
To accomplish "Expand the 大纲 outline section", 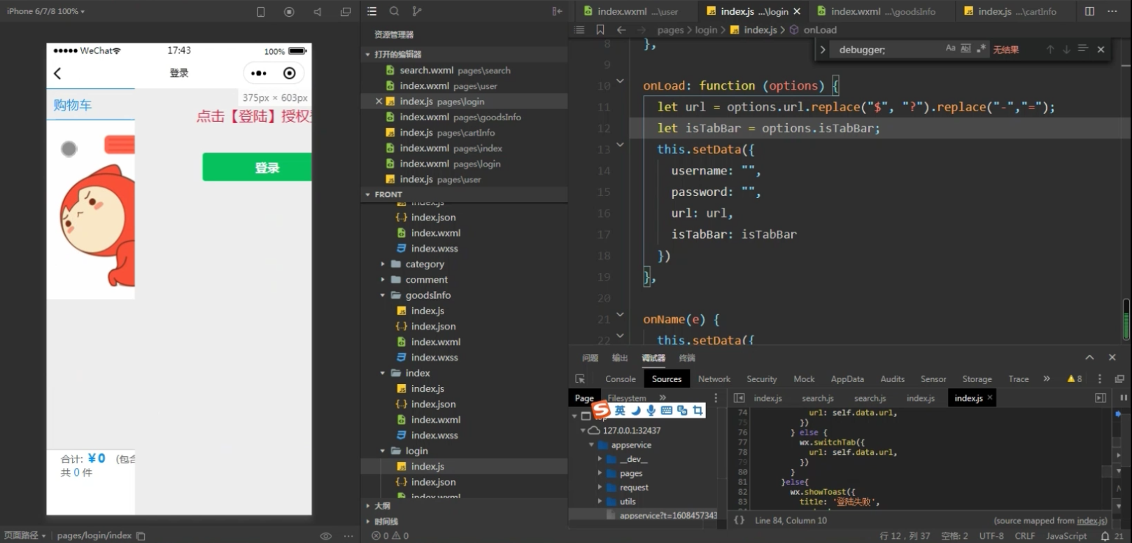I will pyautogui.click(x=382, y=505).
